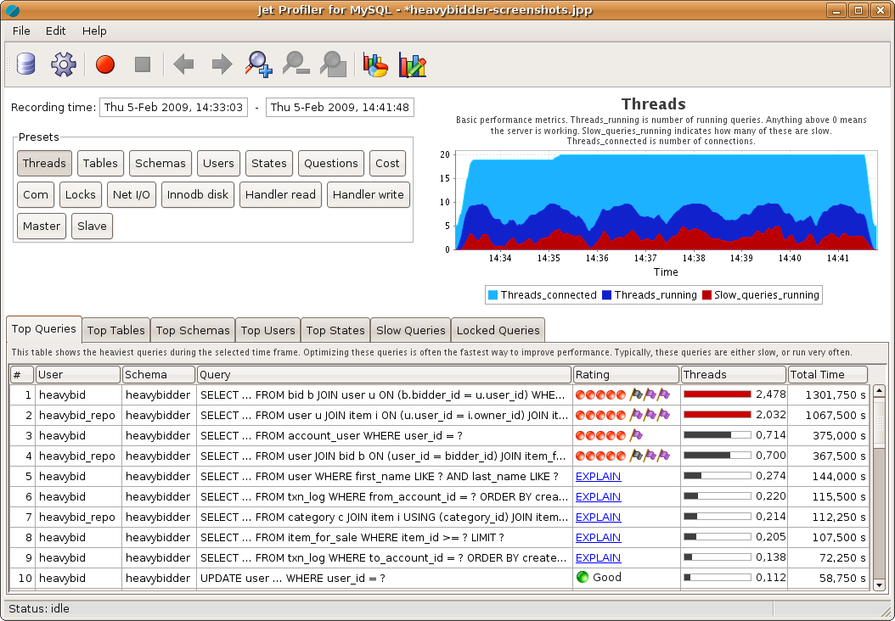Select the Top Queries tab

click(x=44, y=329)
